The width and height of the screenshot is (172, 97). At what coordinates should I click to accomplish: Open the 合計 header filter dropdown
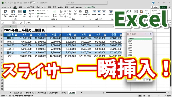(121, 35)
